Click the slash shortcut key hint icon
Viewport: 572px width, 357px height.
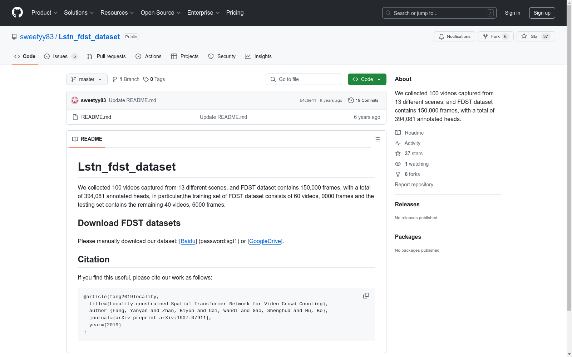[490, 13]
